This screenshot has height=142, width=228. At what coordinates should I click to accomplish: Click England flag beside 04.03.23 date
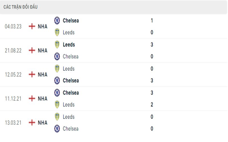point(32,26)
